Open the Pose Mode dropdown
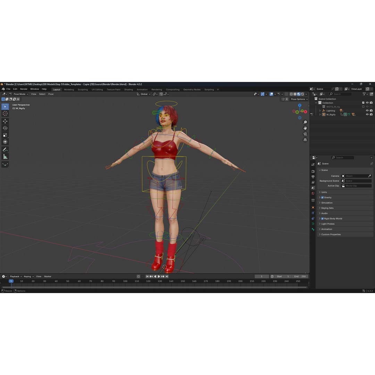 pos(19,94)
